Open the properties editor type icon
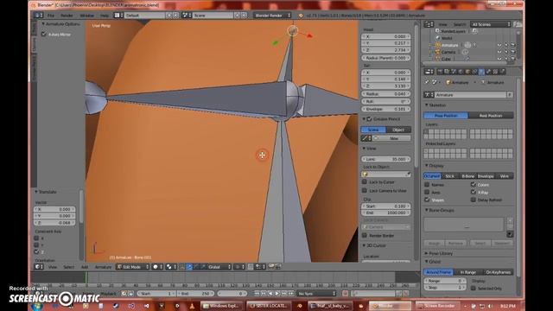The width and height of the screenshot is (553, 311). point(428,72)
